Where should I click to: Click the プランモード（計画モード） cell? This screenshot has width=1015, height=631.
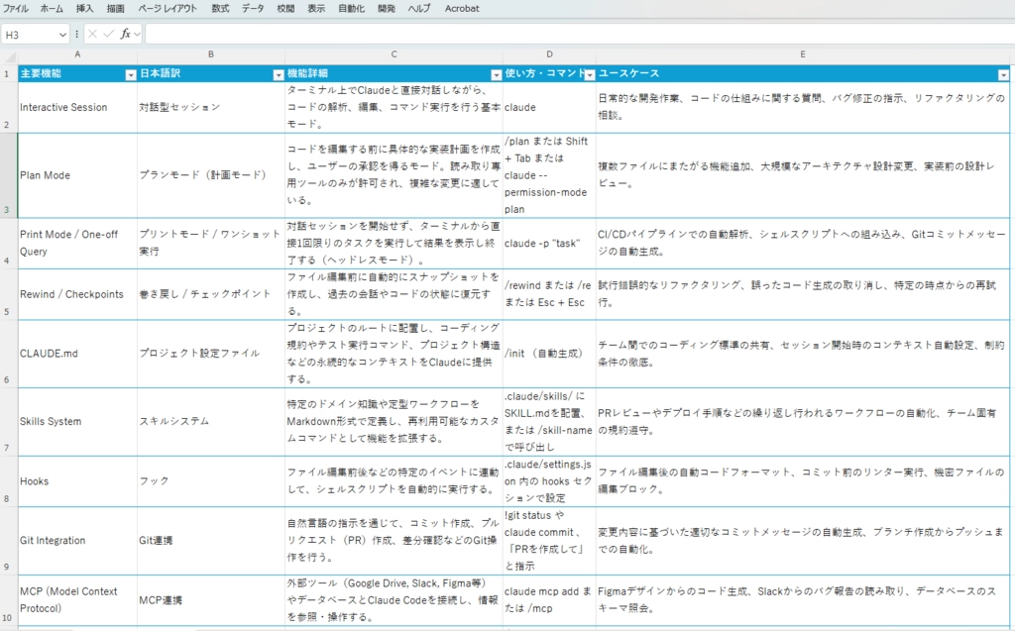tap(211, 175)
